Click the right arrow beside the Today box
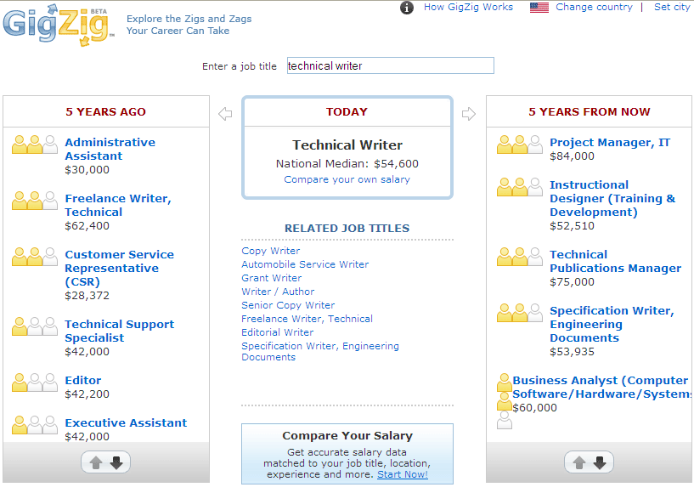Viewport: 694px width, 493px height. [469, 114]
